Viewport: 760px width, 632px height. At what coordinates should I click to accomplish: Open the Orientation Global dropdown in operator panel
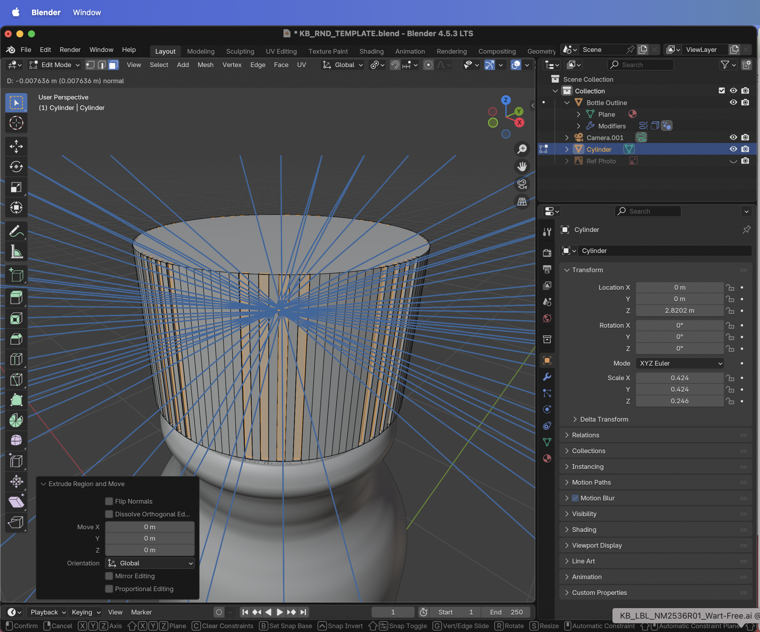pyautogui.click(x=149, y=563)
